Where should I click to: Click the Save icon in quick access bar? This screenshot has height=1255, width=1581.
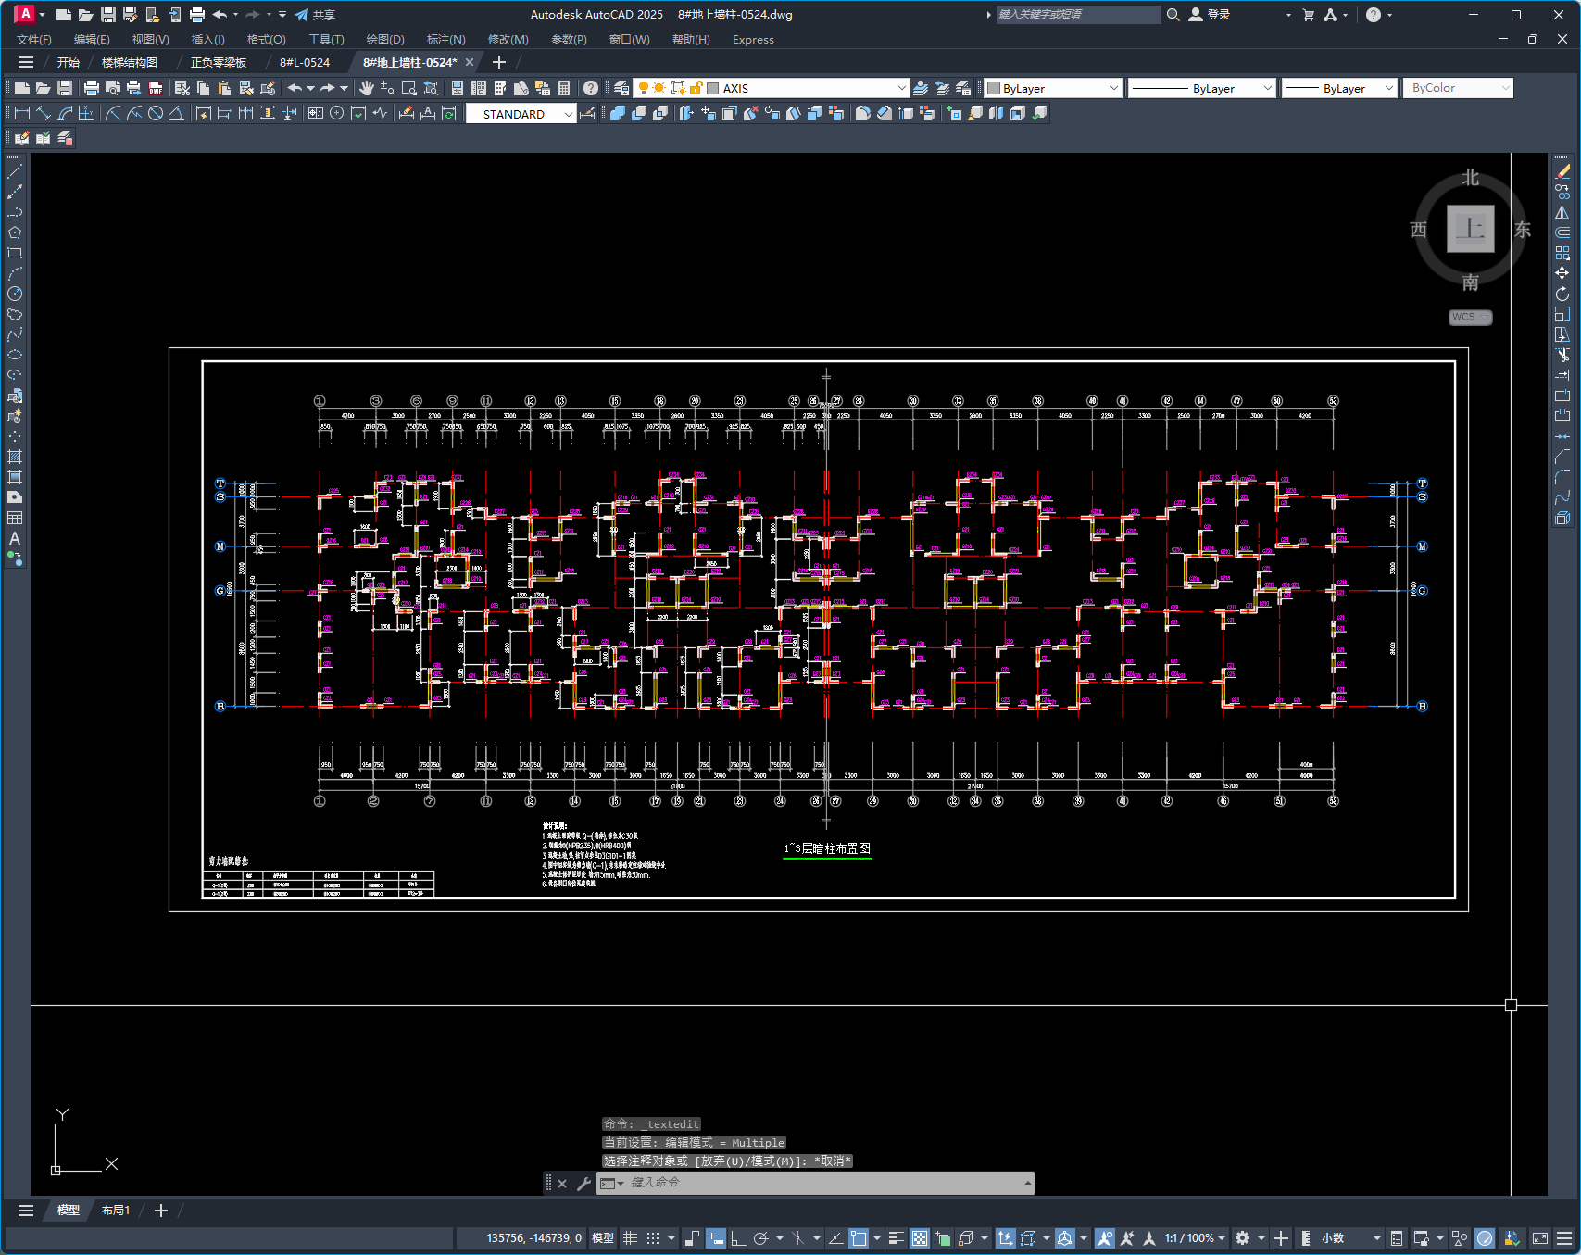pos(107,15)
